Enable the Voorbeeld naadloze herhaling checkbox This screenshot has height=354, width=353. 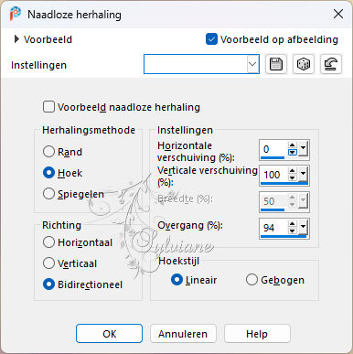[48, 107]
